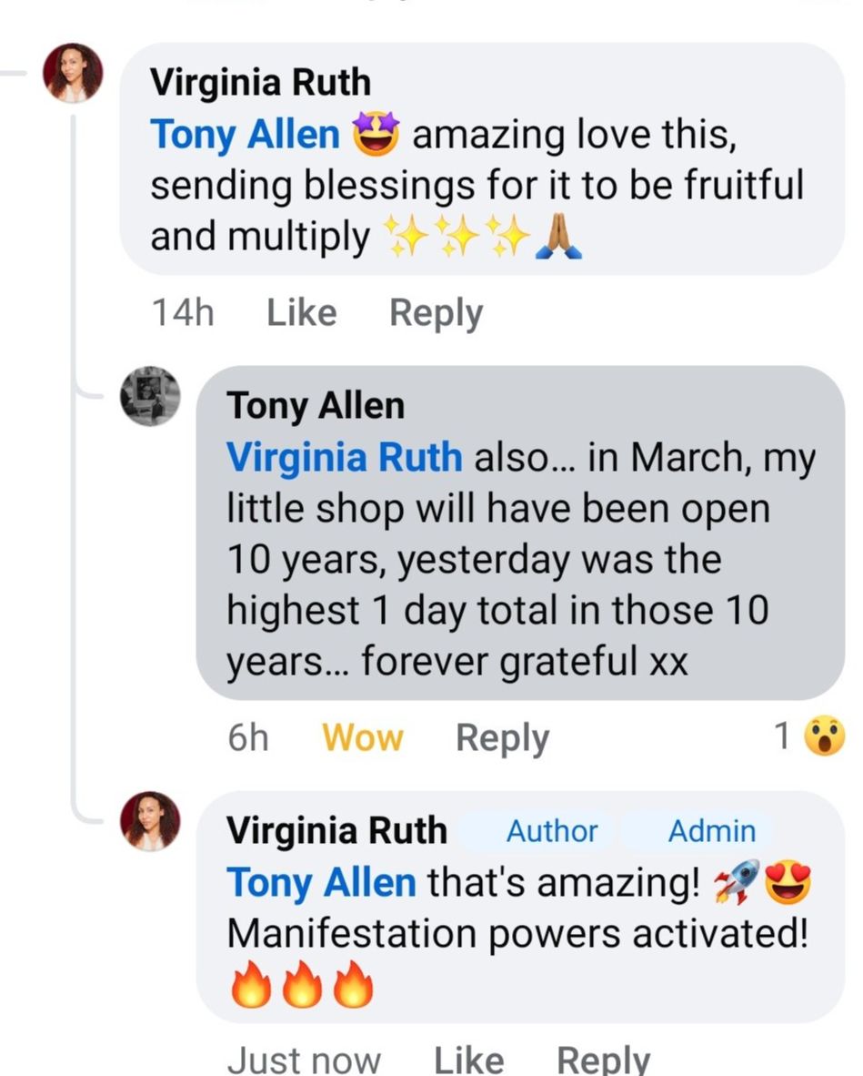
Task: Open the Virginia Ruth mention in Tony's reply
Action: point(344,457)
